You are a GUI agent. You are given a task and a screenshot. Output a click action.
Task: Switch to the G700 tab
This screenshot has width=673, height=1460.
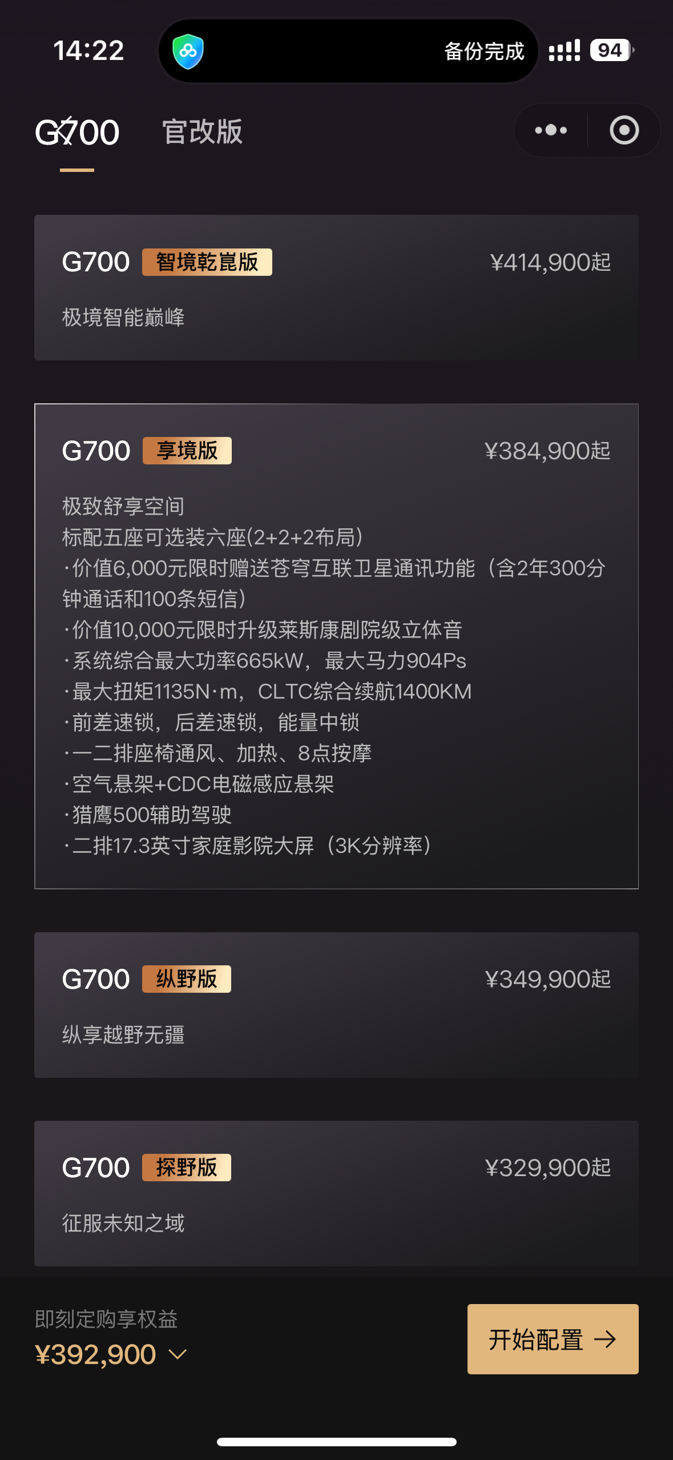tap(77, 133)
